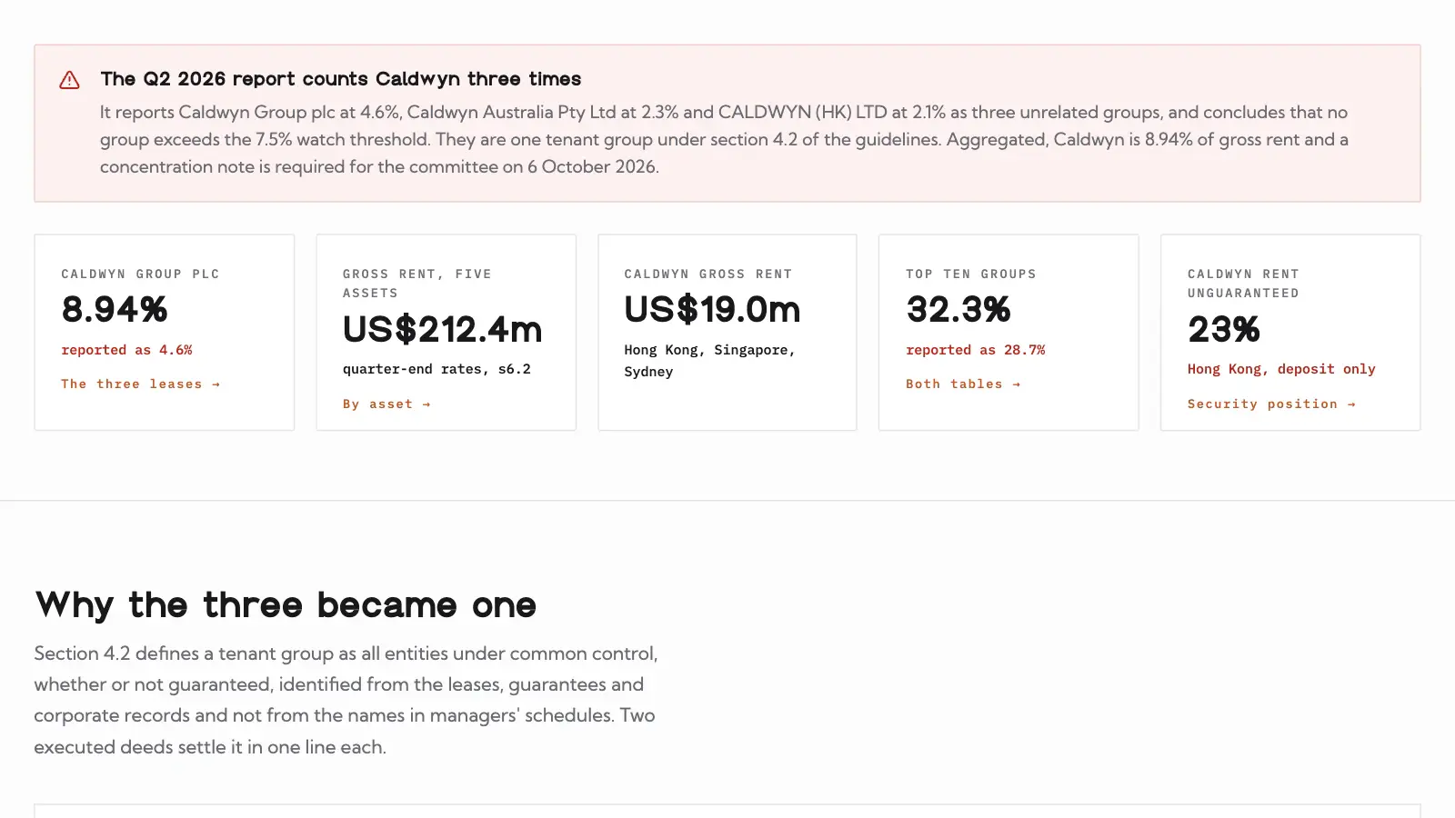Viewport: 1455px width, 818px height.
Task: Click 'Hong Kong, Singapore, Sydney' caption
Action: 709,361
